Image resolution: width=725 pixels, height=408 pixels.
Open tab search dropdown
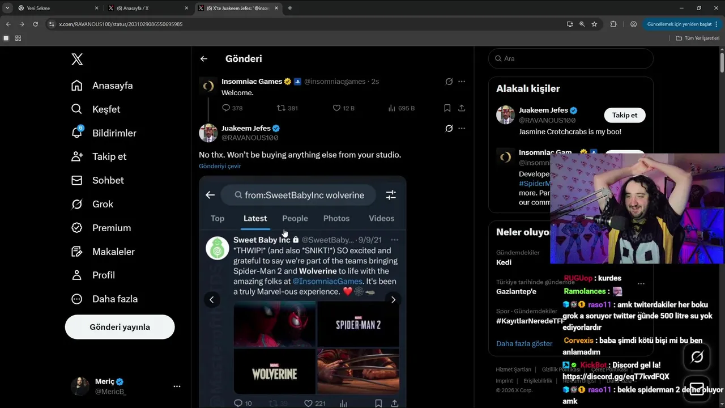click(x=7, y=8)
